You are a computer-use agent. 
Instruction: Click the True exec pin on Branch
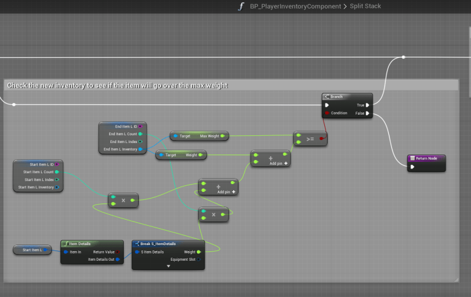click(368, 105)
